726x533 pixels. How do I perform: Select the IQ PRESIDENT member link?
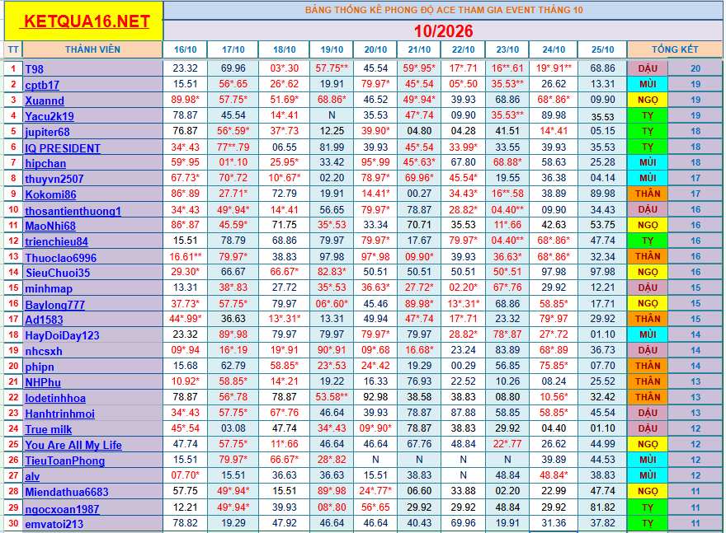pyautogui.click(x=63, y=148)
